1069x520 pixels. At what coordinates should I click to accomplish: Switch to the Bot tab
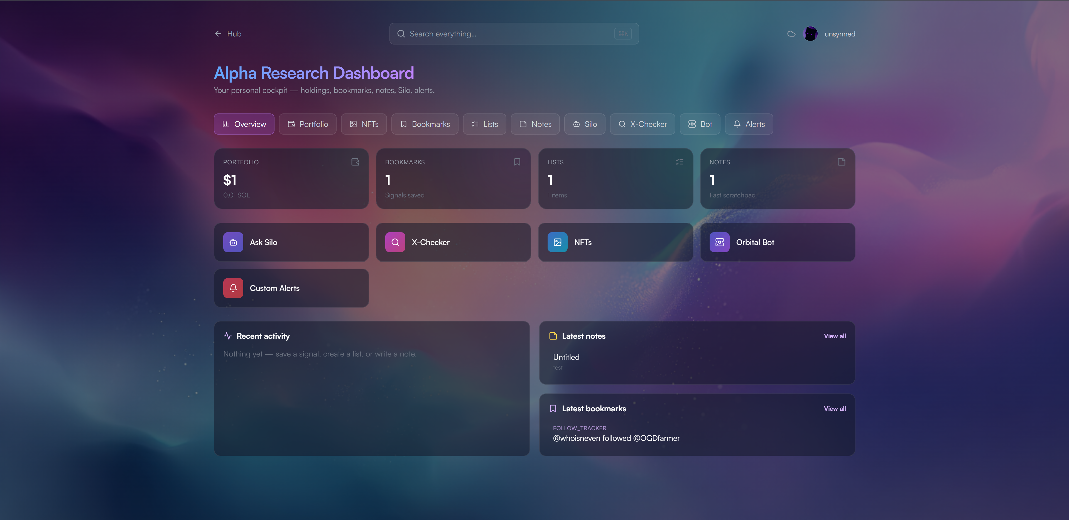(700, 124)
